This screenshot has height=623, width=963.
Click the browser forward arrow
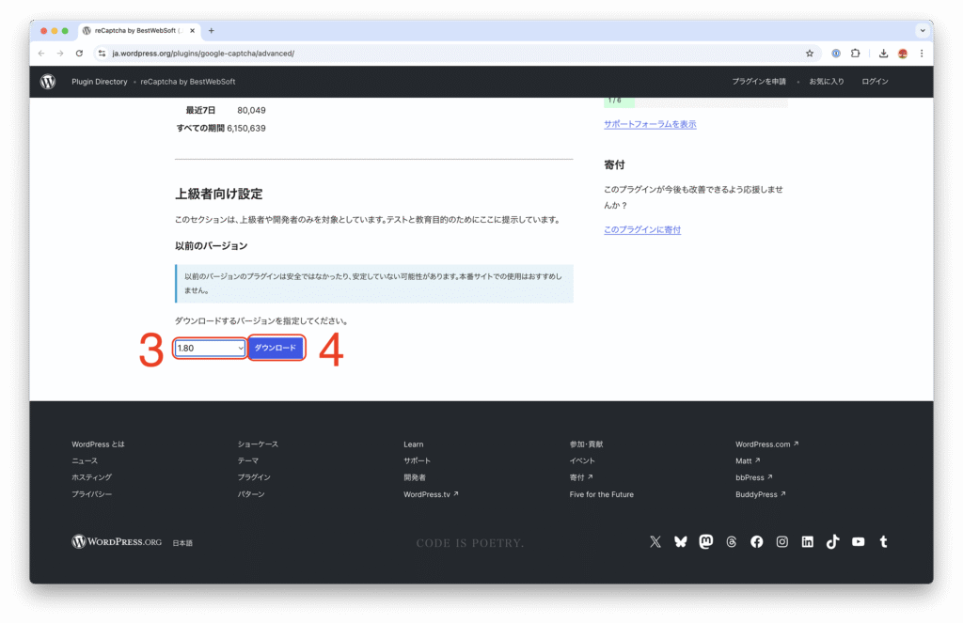coord(60,54)
